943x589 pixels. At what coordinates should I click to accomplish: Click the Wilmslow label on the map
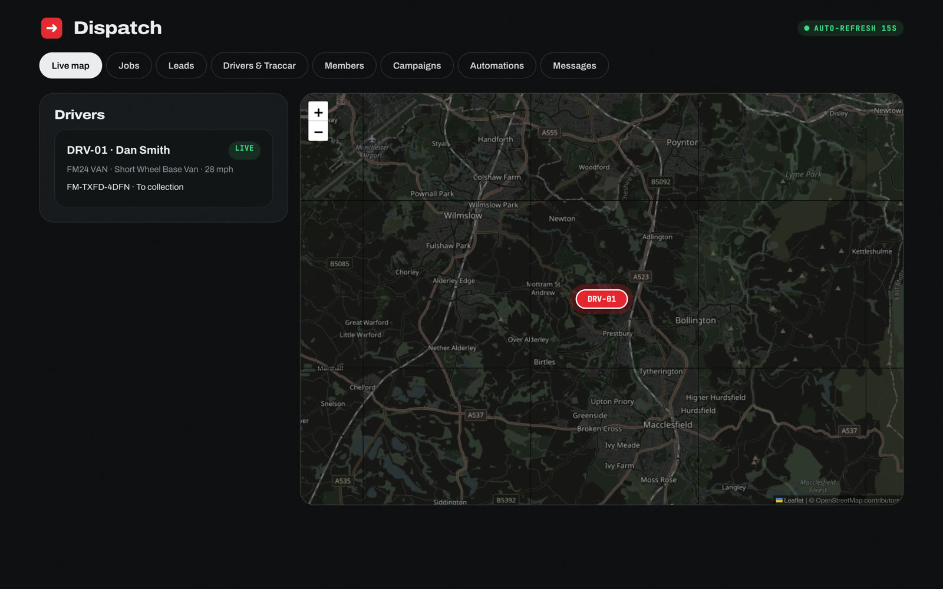pos(463,216)
